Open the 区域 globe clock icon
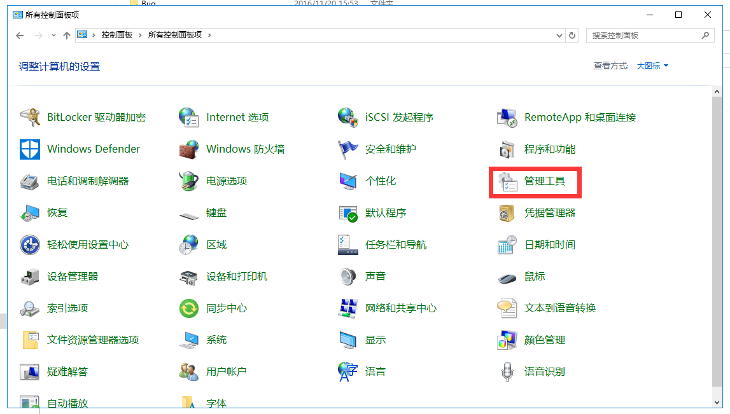This screenshot has height=414, width=730. (189, 245)
